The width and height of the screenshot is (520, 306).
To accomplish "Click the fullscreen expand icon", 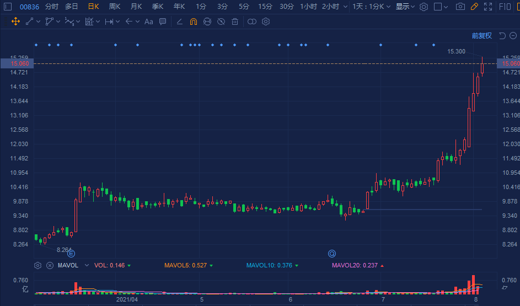I will (x=488, y=7).
